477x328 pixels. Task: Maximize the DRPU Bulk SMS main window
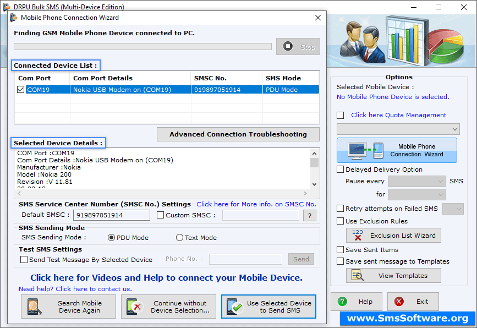click(438, 7)
